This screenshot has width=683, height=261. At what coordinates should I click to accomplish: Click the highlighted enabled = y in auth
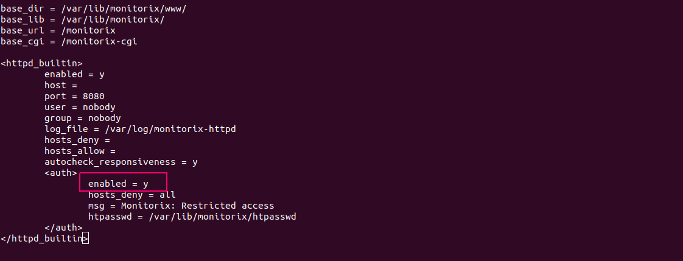click(119, 184)
